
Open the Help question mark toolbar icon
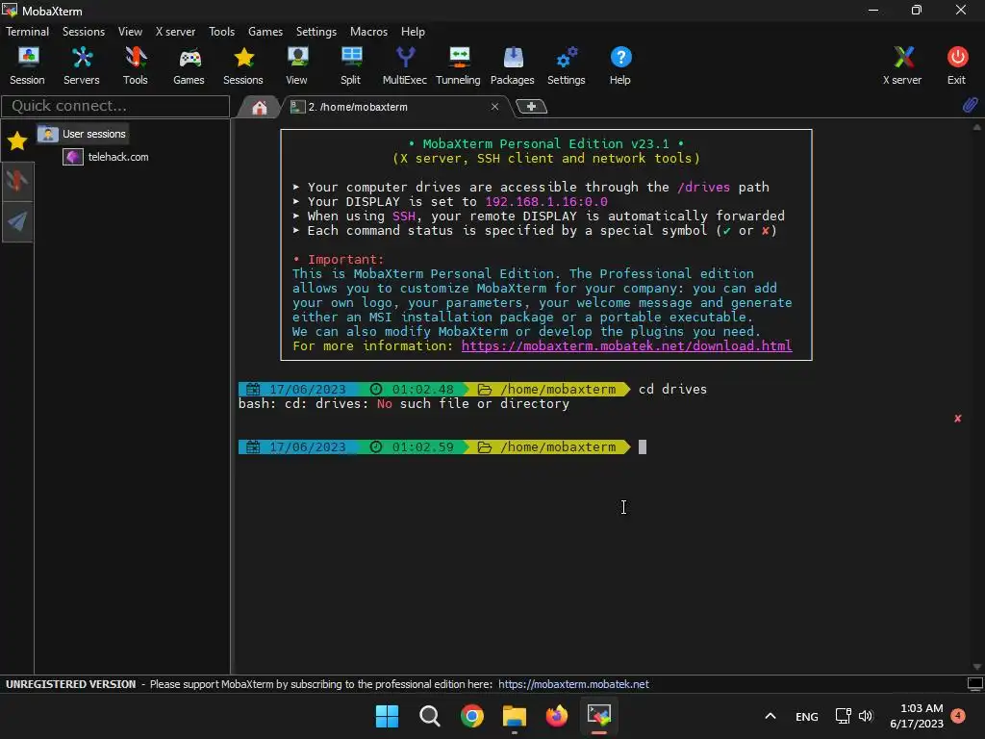coord(620,66)
